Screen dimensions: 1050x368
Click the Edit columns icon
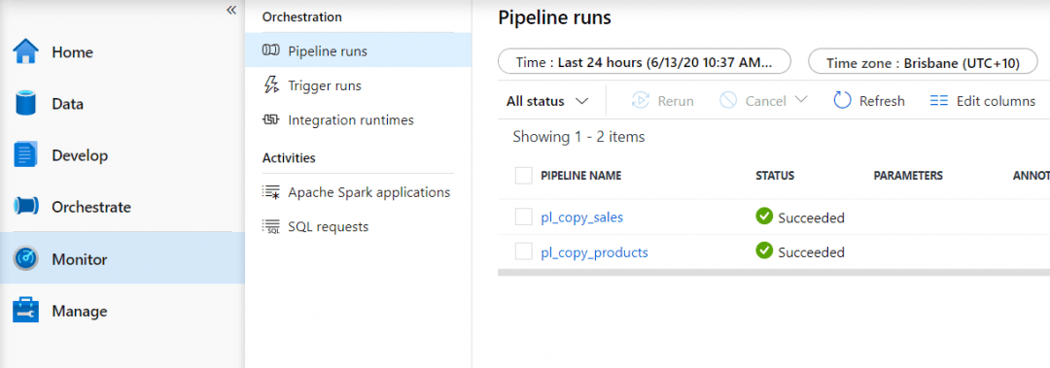tap(939, 101)
